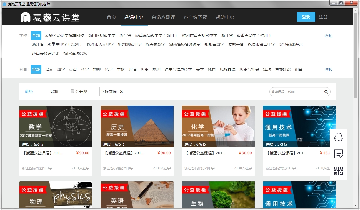Open the 自适应测评 menu item

163,17
